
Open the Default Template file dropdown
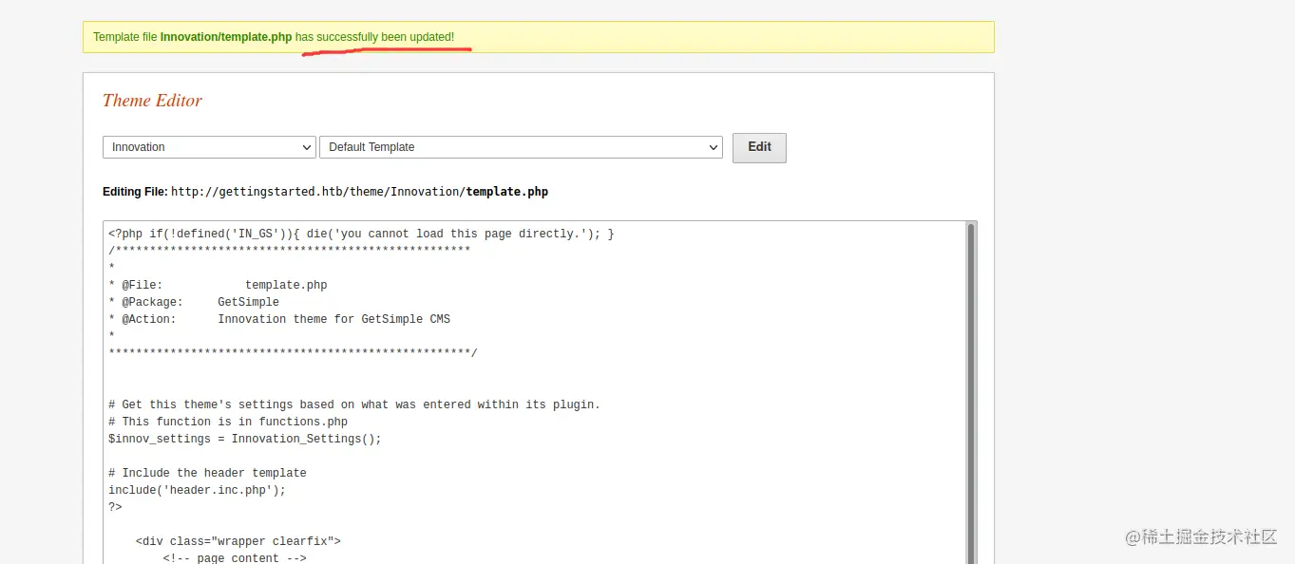click(x=521, y=147)
